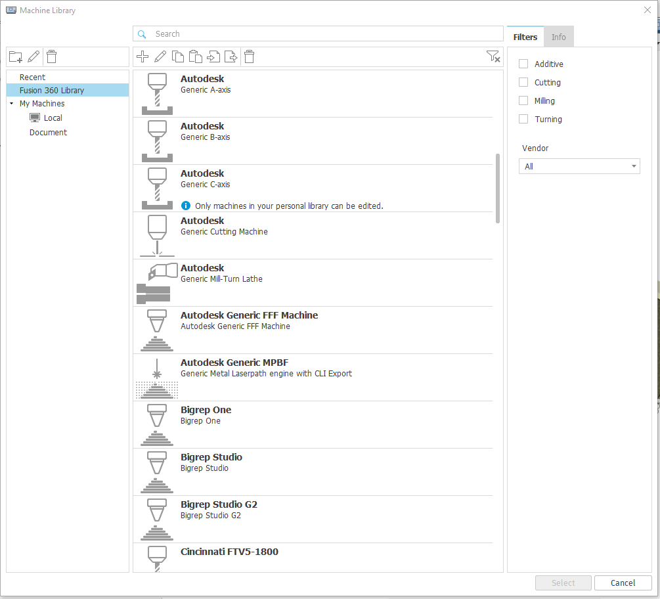This screenshot has height=599, width=660.
Task: Click Generic Mill-Turn Lathe thumbnail icon
Action: tap(157, 283)
